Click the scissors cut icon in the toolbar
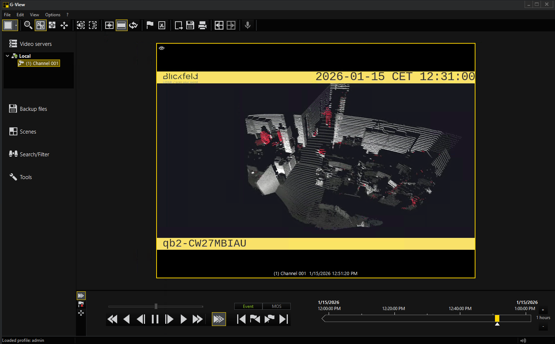This screenshot has width=555, height=344. [x=162, y=25]
